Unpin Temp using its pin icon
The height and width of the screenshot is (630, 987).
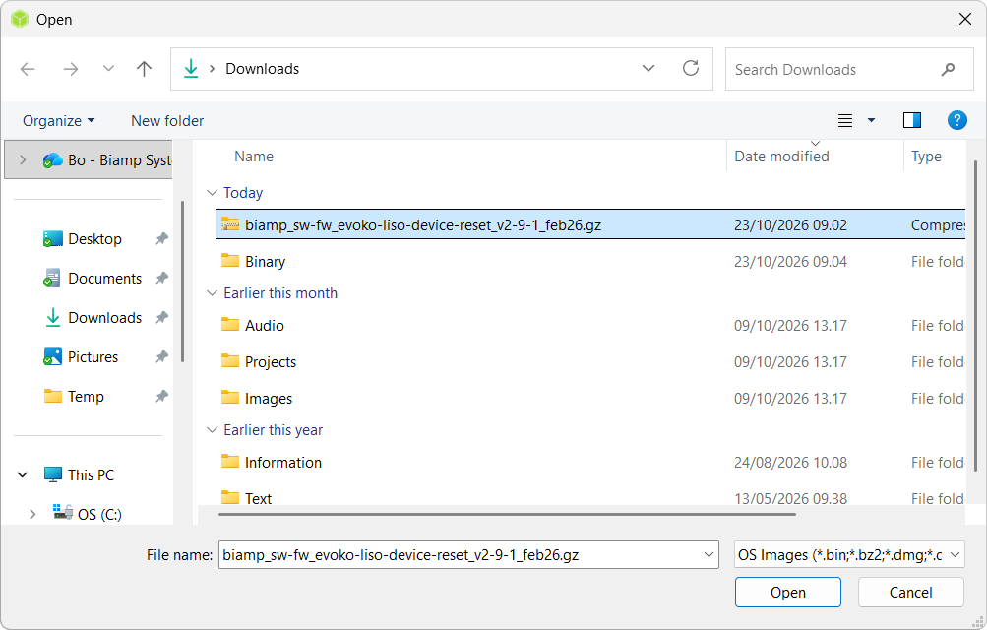coord(161,396)
